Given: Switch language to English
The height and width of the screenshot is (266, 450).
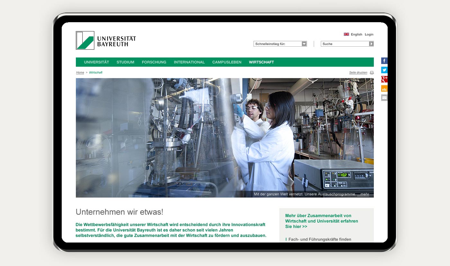Looking at the screenshot, I should coord(356,34).
